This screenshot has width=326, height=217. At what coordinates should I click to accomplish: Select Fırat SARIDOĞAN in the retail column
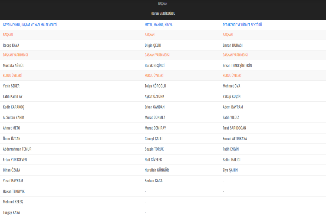(x=234, y=128)
